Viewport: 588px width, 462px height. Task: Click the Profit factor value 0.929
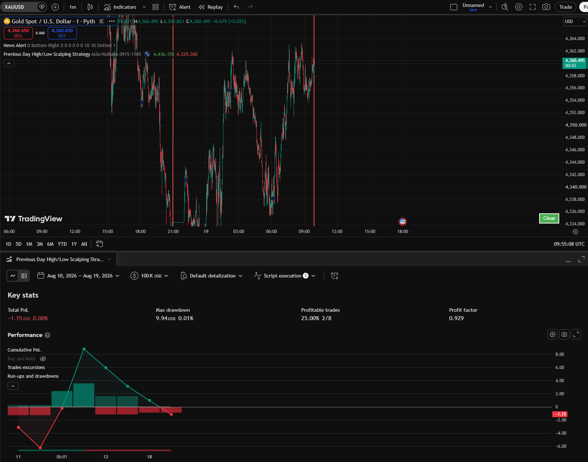point(456,318)
